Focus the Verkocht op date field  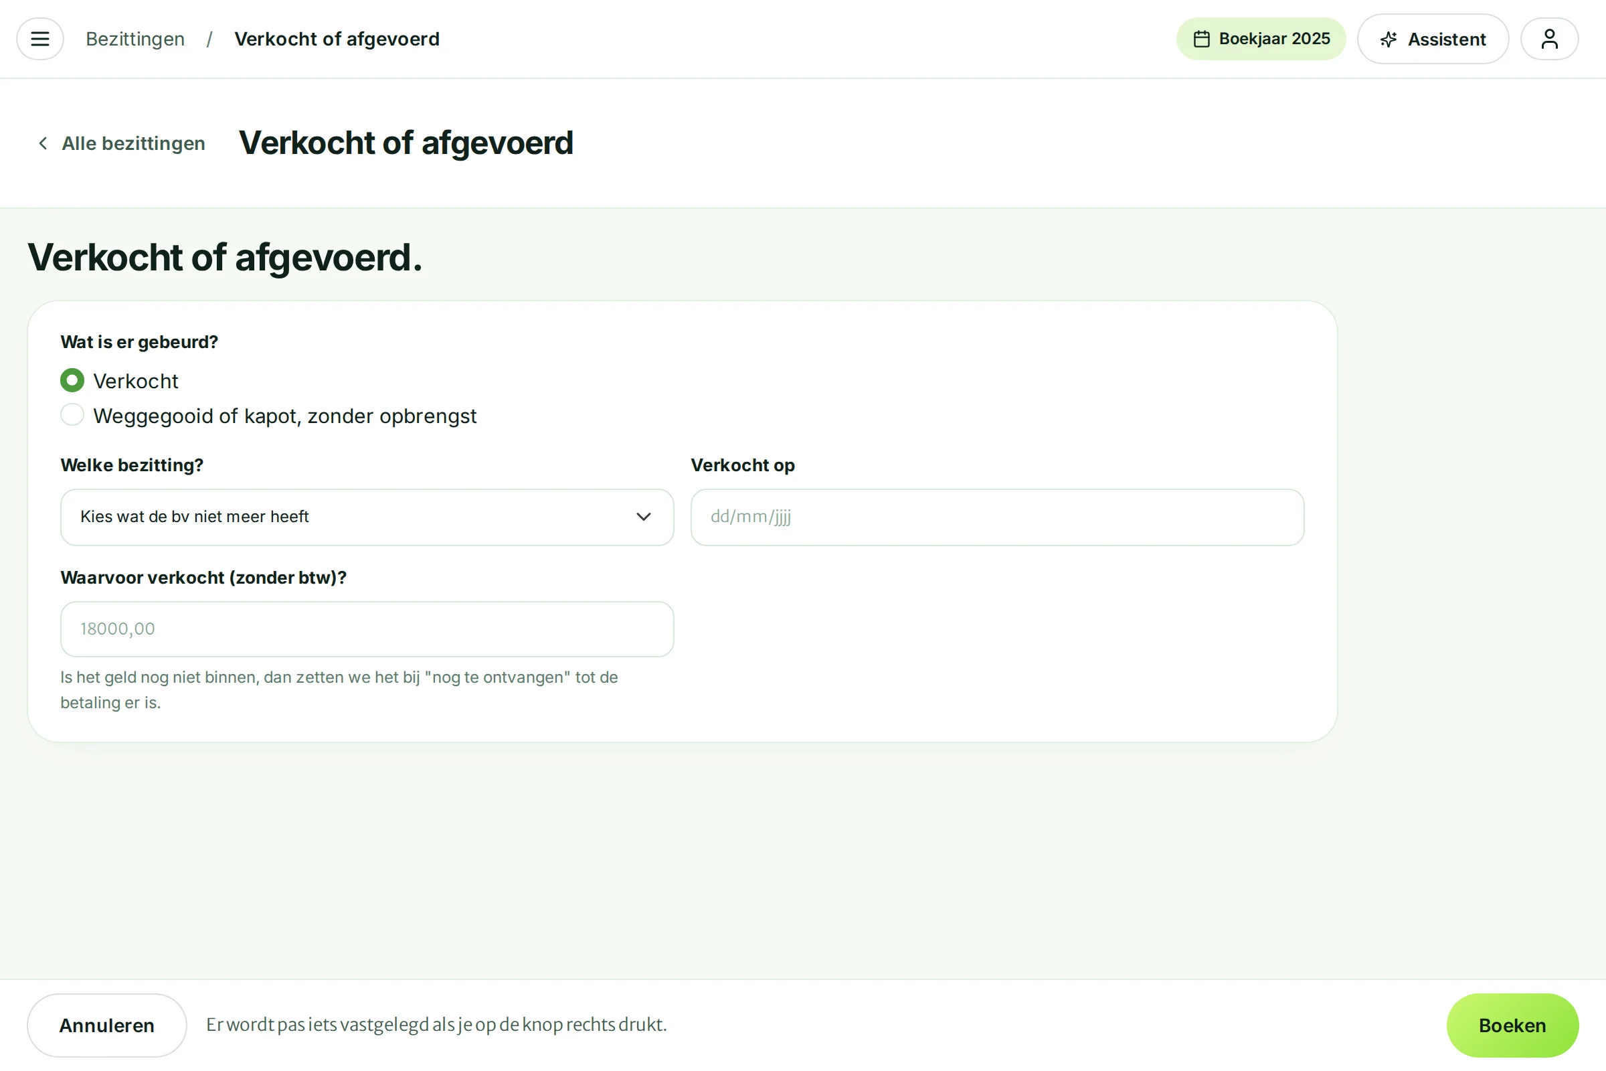pyautogui.click(x=998, y=517)
